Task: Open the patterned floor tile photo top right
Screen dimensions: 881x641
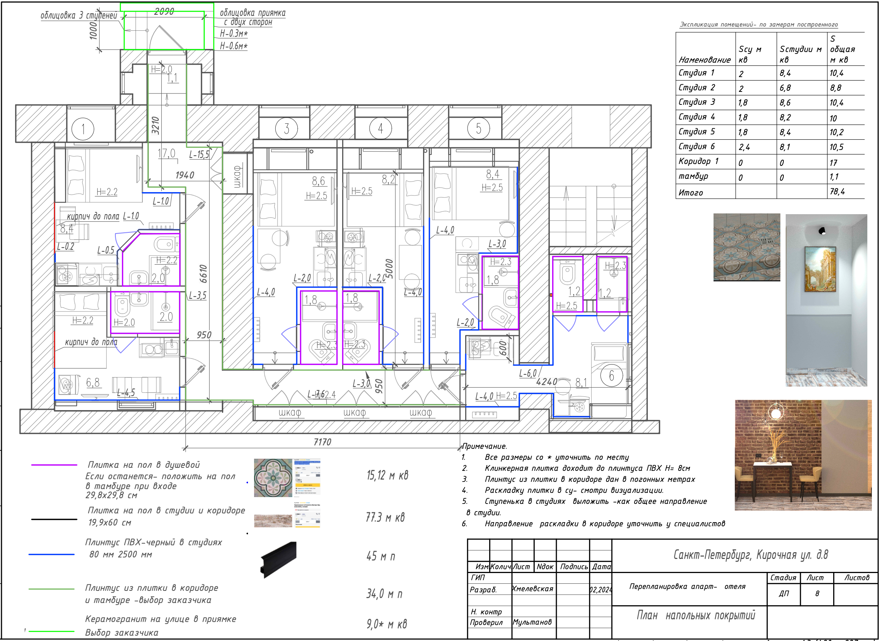Action: [747, 247]
